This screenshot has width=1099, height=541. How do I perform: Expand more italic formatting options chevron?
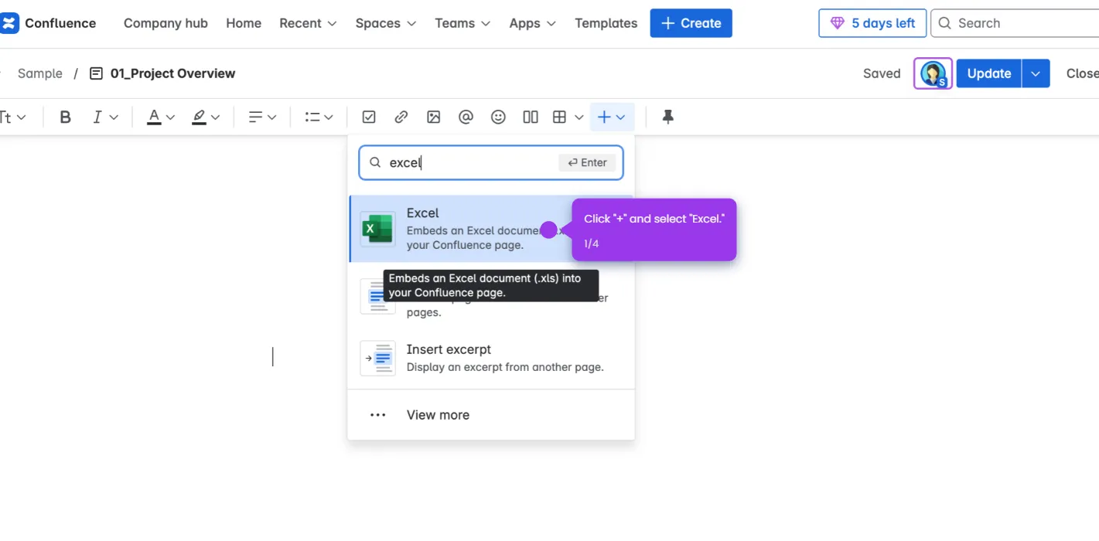[114, 117]
